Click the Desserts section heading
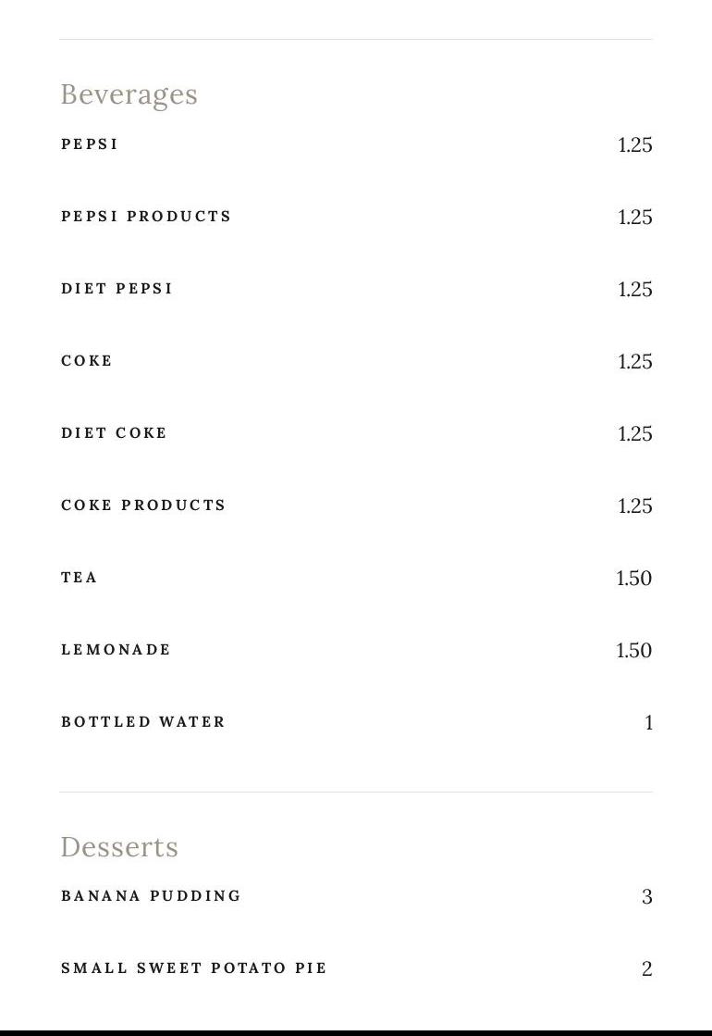 point(119,847)
